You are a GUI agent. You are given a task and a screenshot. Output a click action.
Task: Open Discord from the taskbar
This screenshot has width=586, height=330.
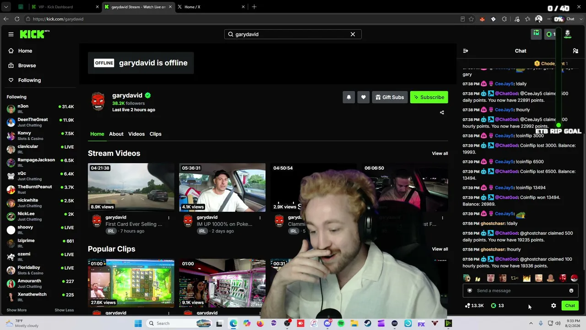click(x=327, y=324)
